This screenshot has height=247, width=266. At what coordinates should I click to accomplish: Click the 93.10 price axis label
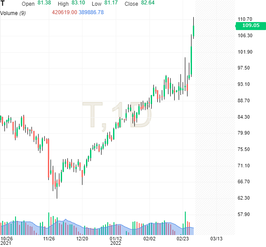243,84
